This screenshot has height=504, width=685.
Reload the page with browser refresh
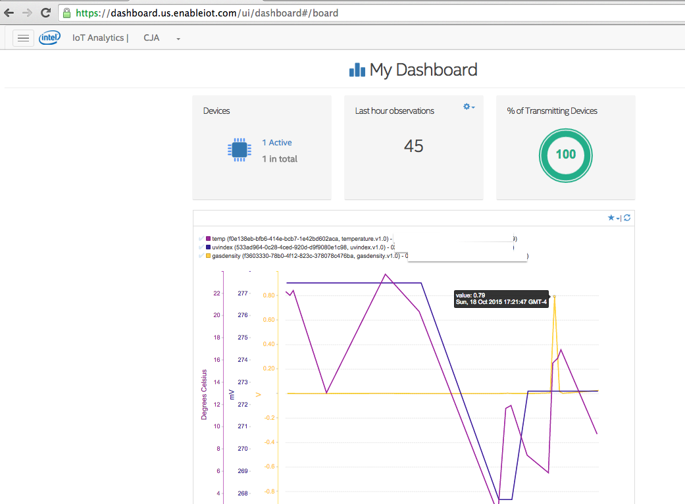pyautogui.click(x=45, y=13)
